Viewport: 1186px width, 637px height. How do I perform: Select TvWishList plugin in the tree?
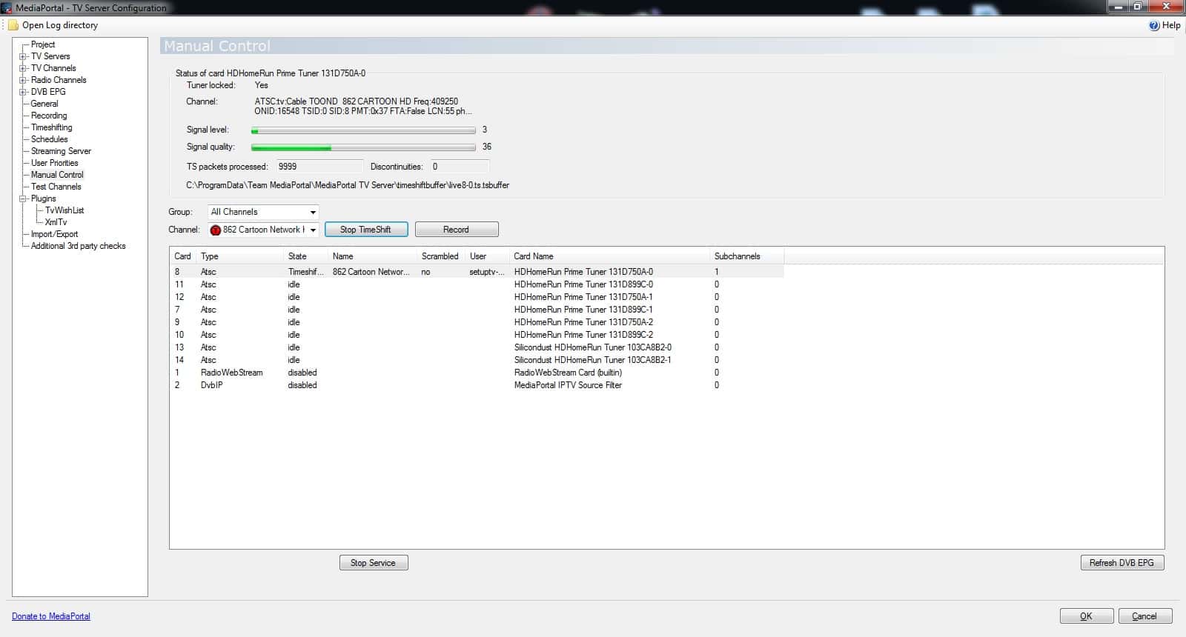point(64,210)
